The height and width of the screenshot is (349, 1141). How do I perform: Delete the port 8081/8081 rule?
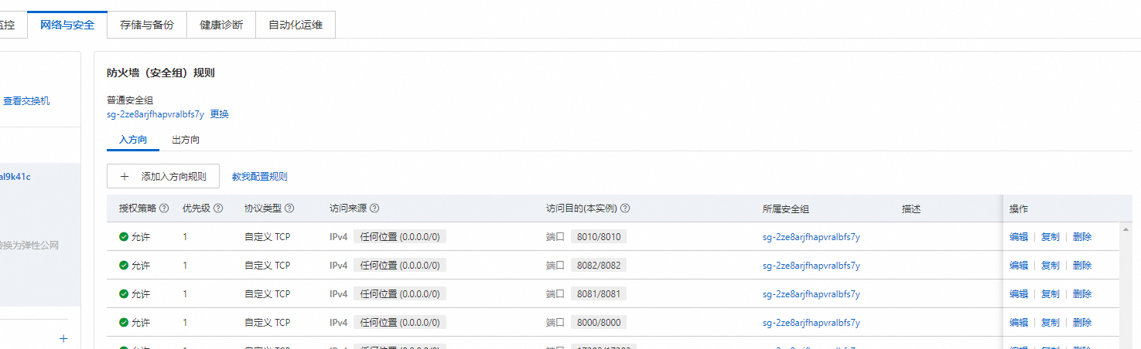coord(1082,294)
